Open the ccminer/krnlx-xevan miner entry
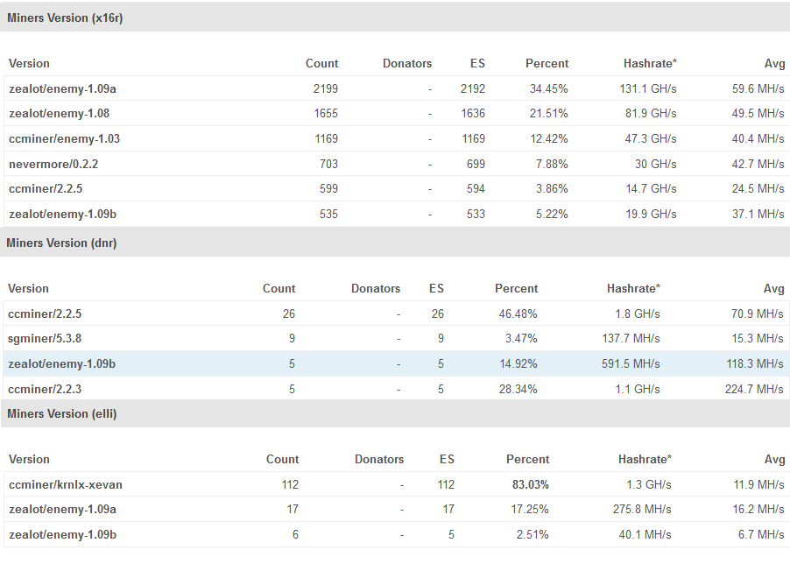This screenshot has width=790, height=564. [66, 484]
